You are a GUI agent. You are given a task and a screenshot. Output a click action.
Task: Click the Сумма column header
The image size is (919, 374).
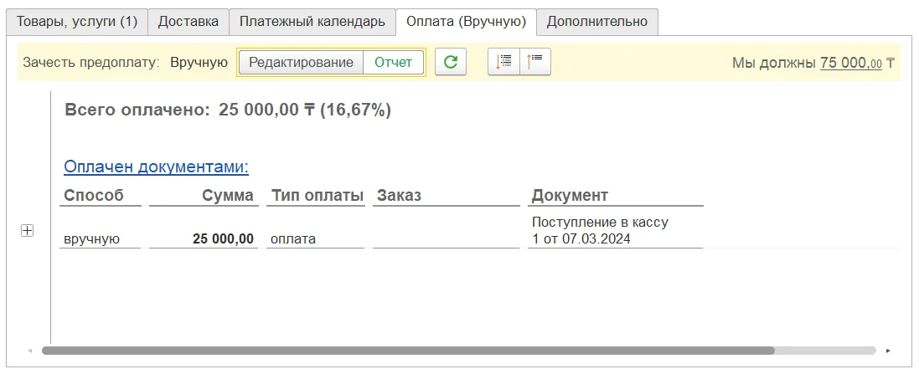(228, 196)
